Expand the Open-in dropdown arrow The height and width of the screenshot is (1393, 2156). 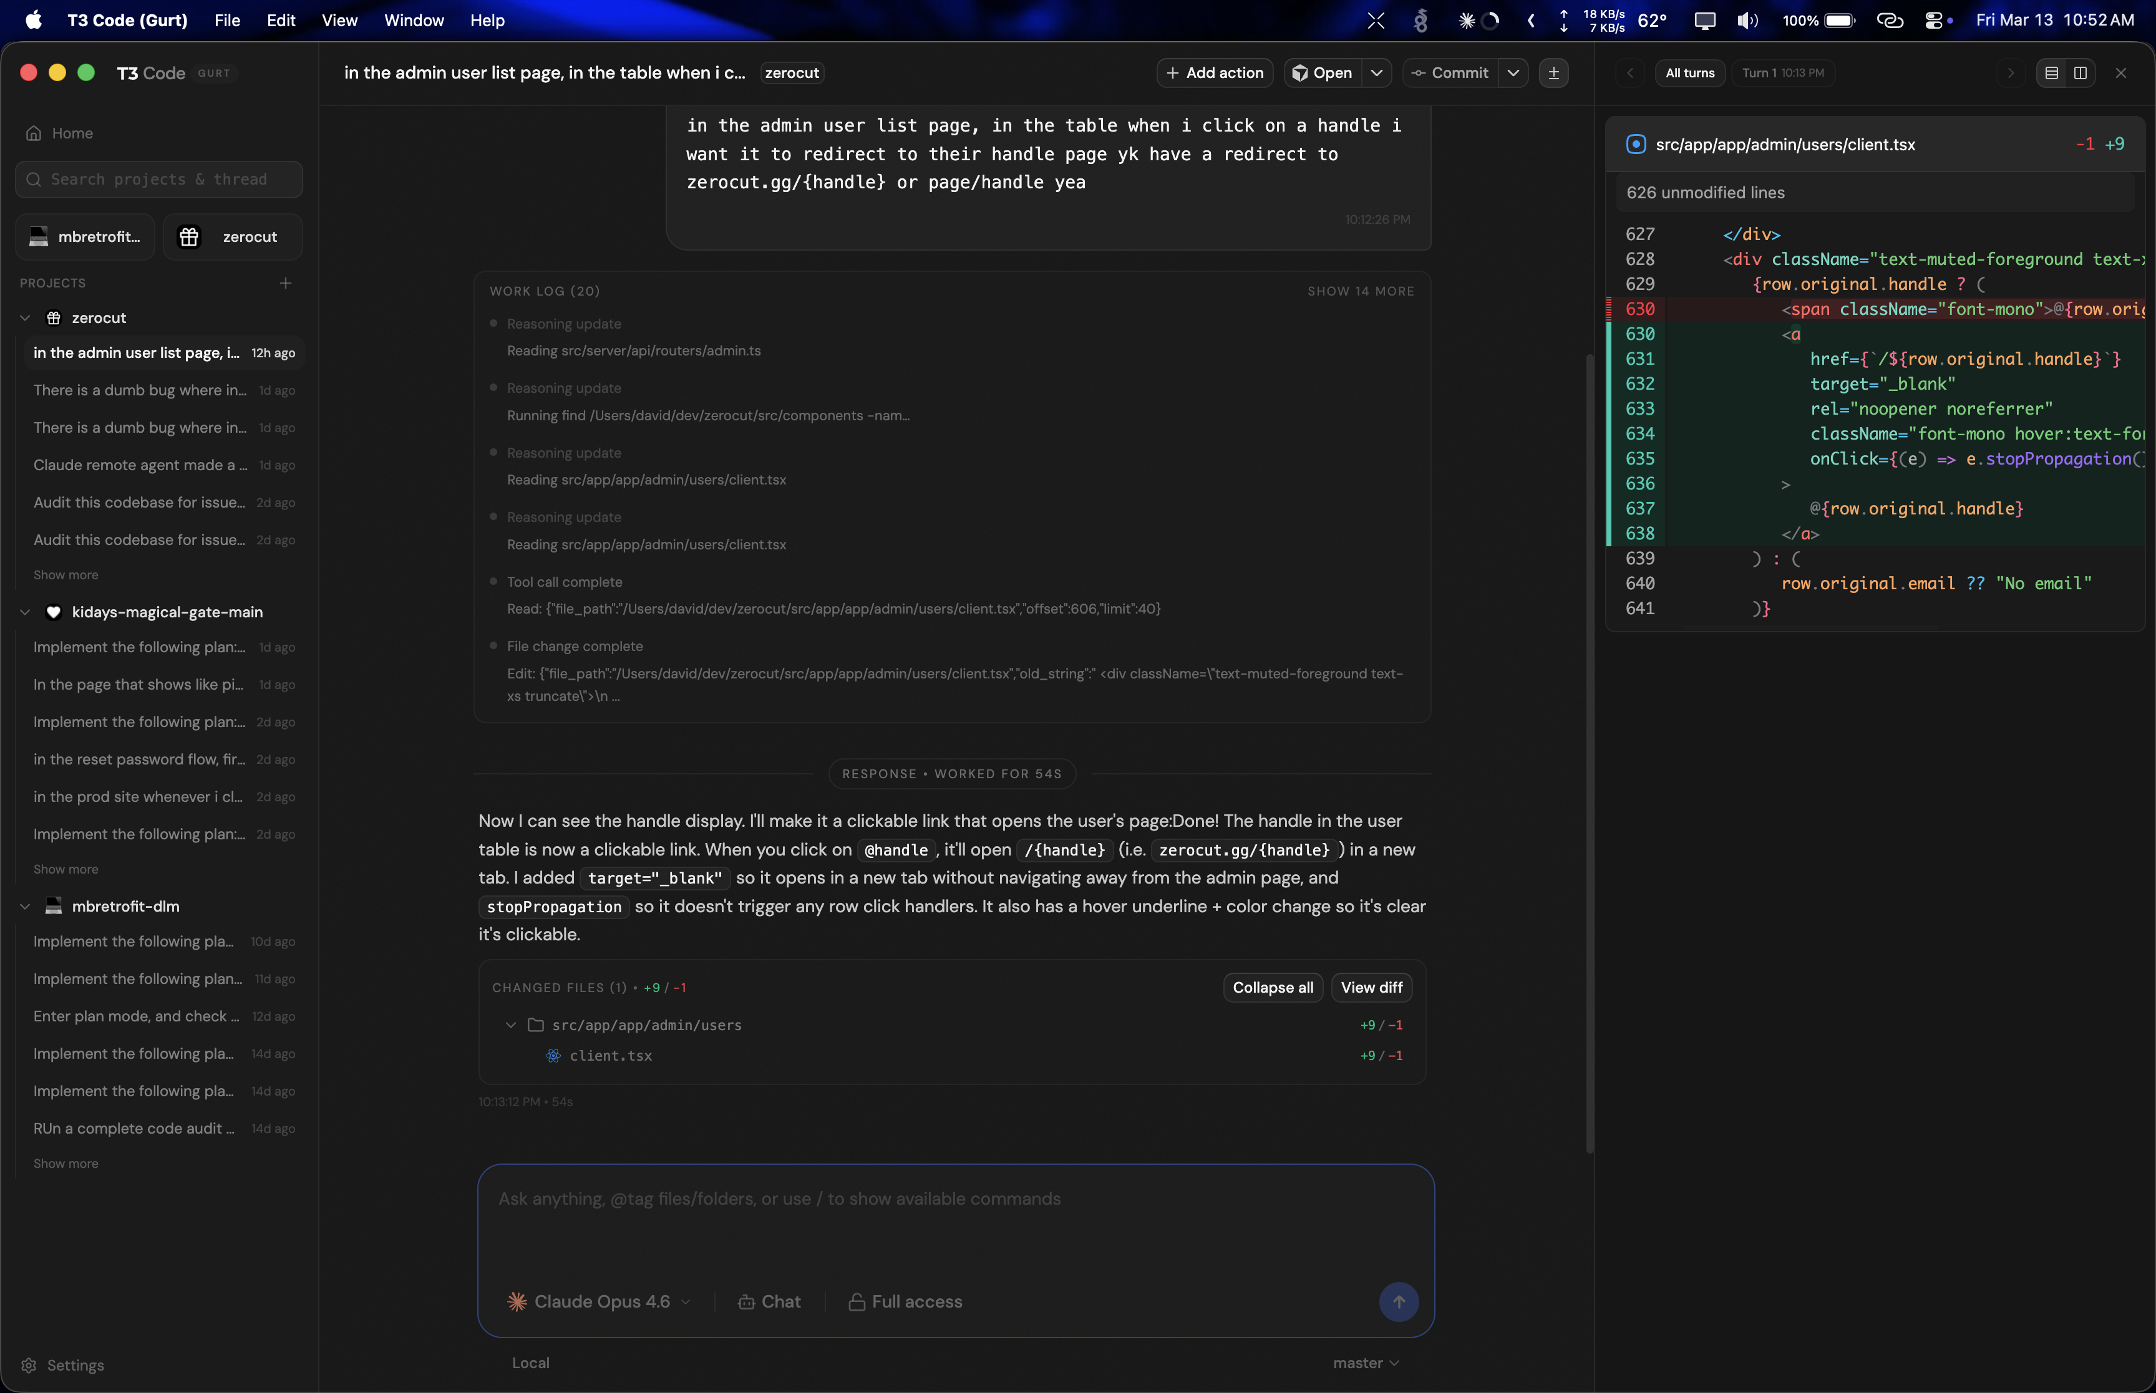tap(1376, 74)
